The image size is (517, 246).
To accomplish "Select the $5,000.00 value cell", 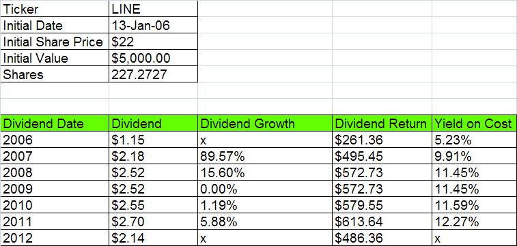I will tap(153, 58).
